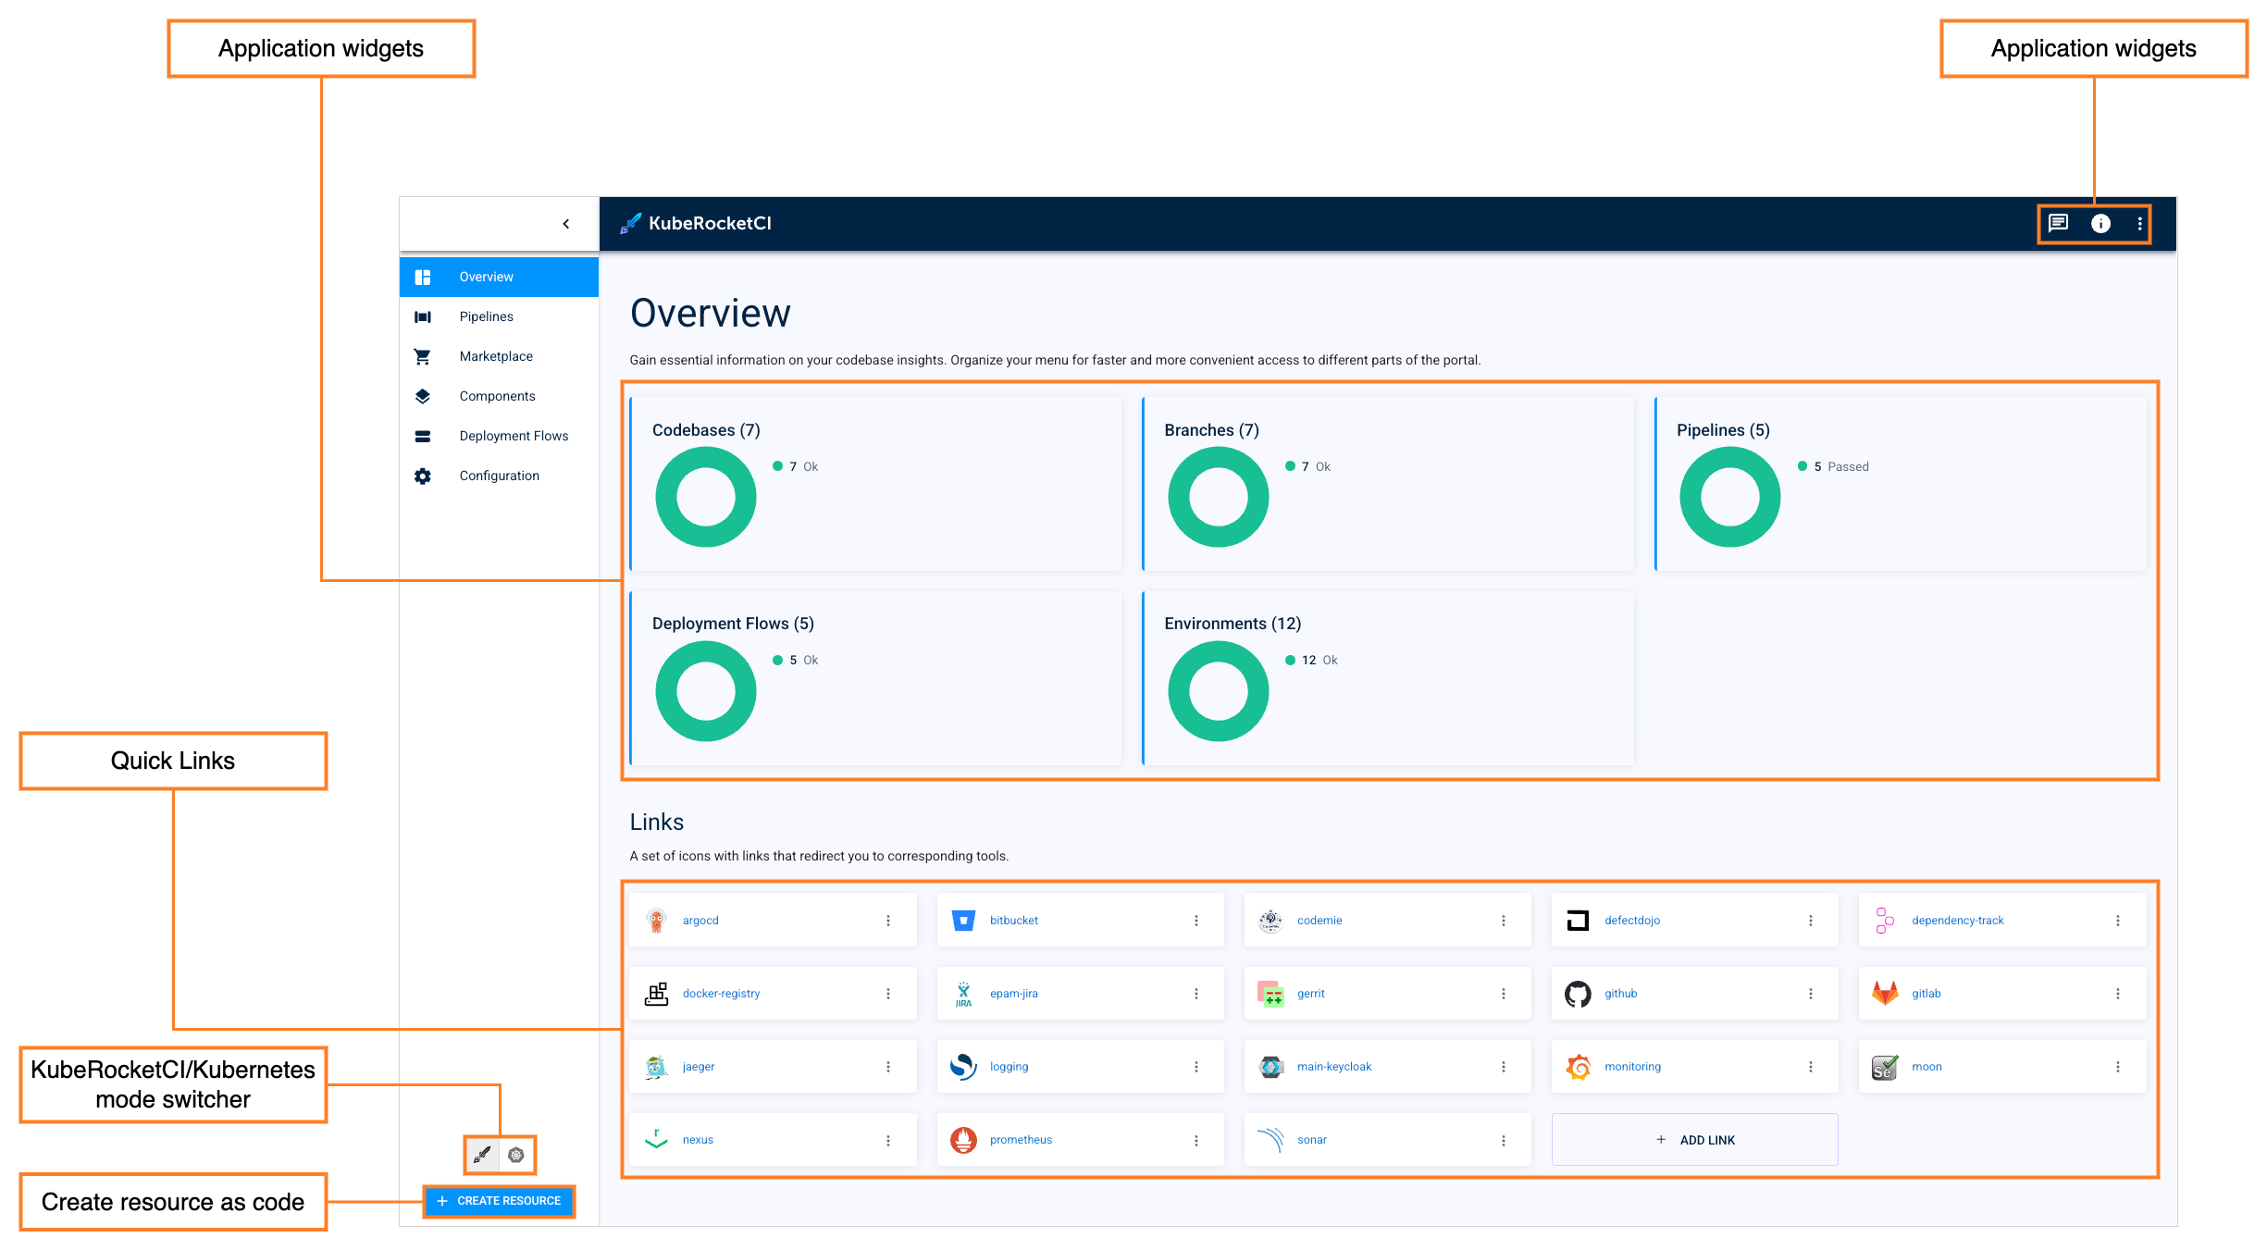
Task: Open the sonar quick link
Action: 1311,1139
